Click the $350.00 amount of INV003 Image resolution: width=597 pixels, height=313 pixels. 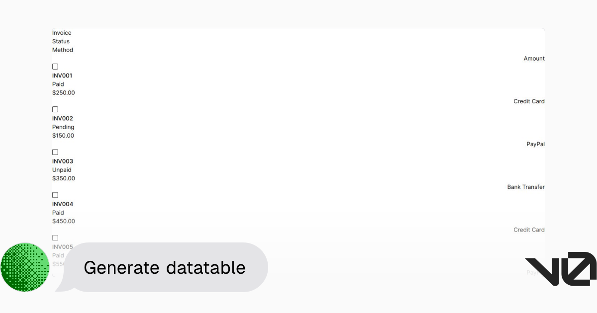(64, 178)
